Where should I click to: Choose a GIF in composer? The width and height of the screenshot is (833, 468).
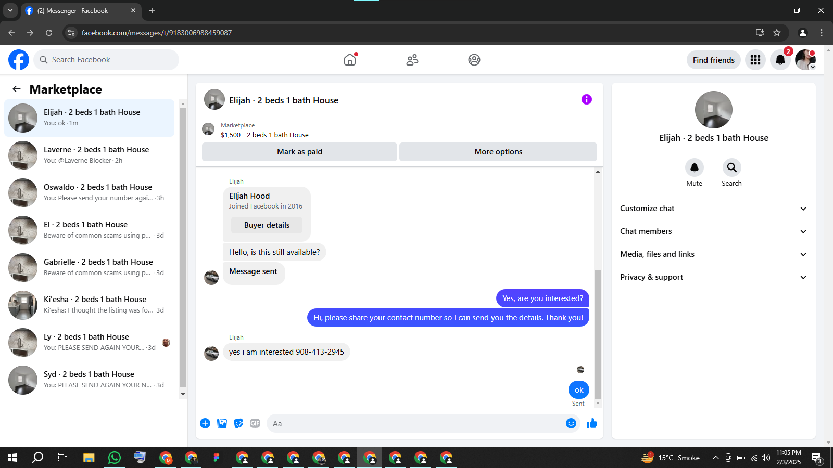(x=255, y=423)
